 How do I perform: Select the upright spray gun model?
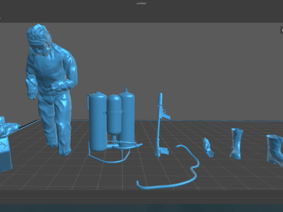pos(163,125)
